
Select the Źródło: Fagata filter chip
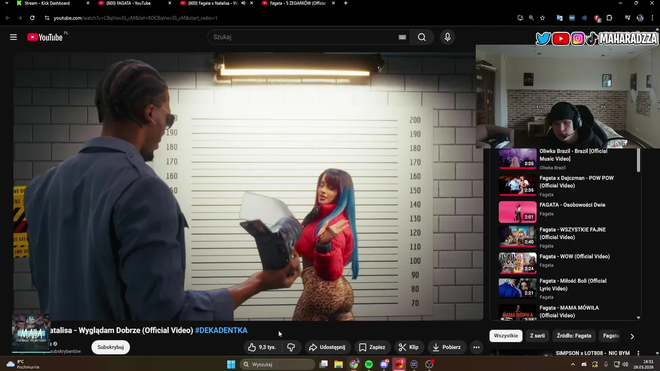[574, 335]
